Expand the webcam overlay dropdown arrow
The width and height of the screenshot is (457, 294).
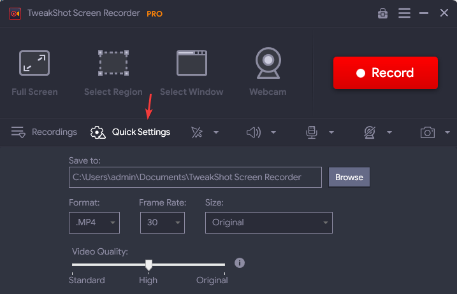pyautogui.click(x=389, y=132)
